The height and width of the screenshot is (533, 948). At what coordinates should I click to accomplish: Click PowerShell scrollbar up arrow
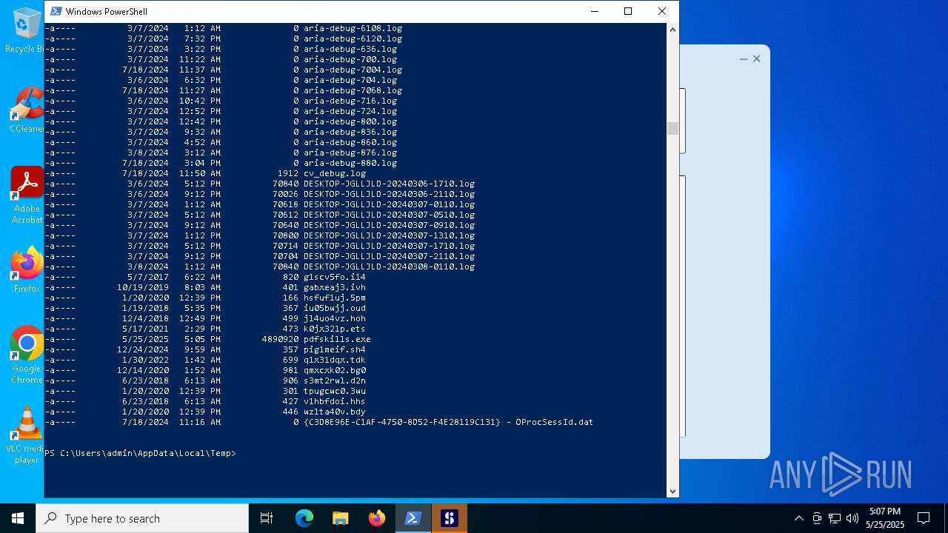tap(672, 30)
